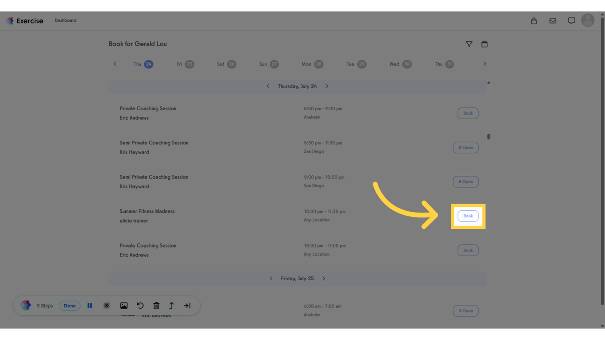Click the export arrow icon in the capture toolbar
The image size is (605, 340).
click(x=171, y=305)
